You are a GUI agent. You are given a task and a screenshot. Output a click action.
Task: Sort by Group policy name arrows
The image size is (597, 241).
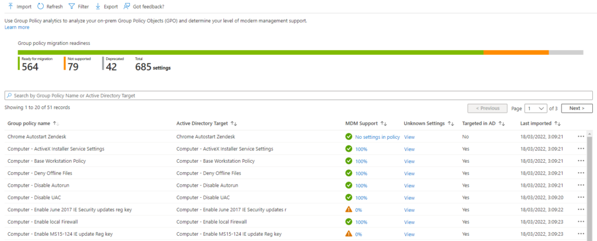pos(56,123)
